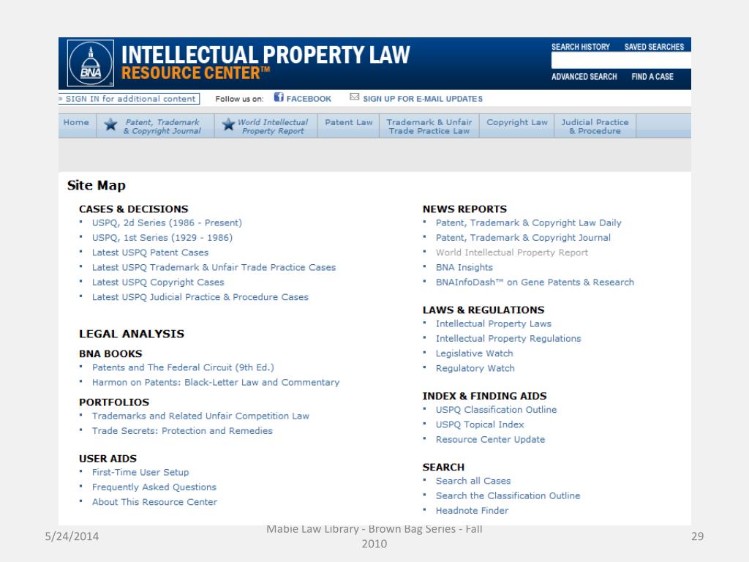Click the LEGAL ANALYSIS heading
Viewport: 749px width, 562px height.
coord(132,334)
